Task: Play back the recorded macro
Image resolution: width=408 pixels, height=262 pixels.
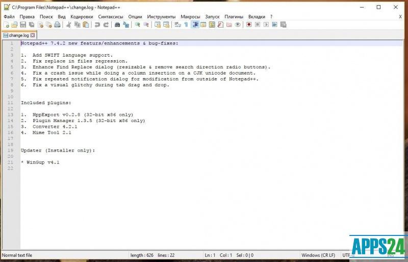Action: pos(266,25)
